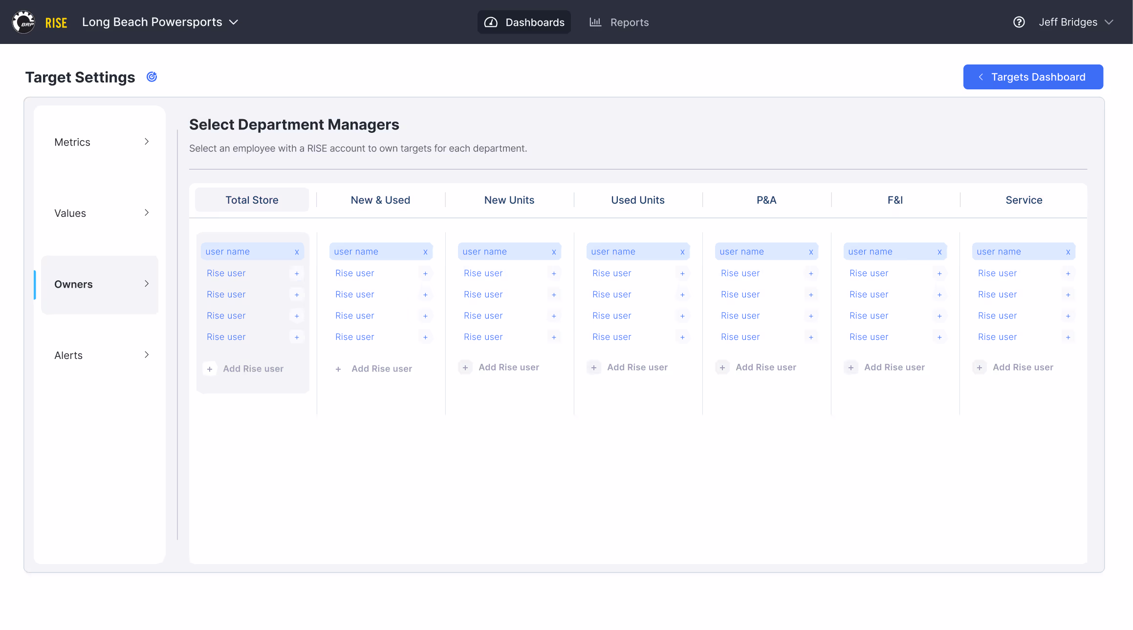This screenshot has height=630, width=1133.
Task: Open the Jeff Bridges account menu
Action: point(1076,22)
